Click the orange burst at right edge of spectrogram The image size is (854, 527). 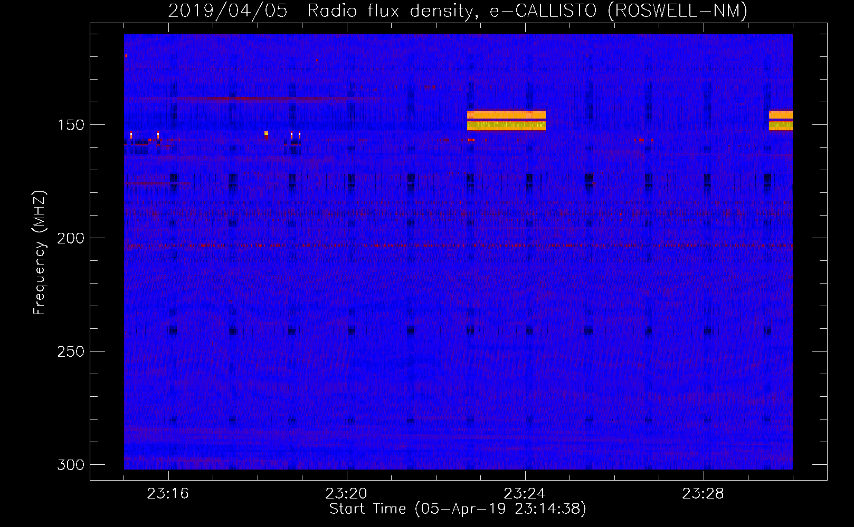click(781, 115)
